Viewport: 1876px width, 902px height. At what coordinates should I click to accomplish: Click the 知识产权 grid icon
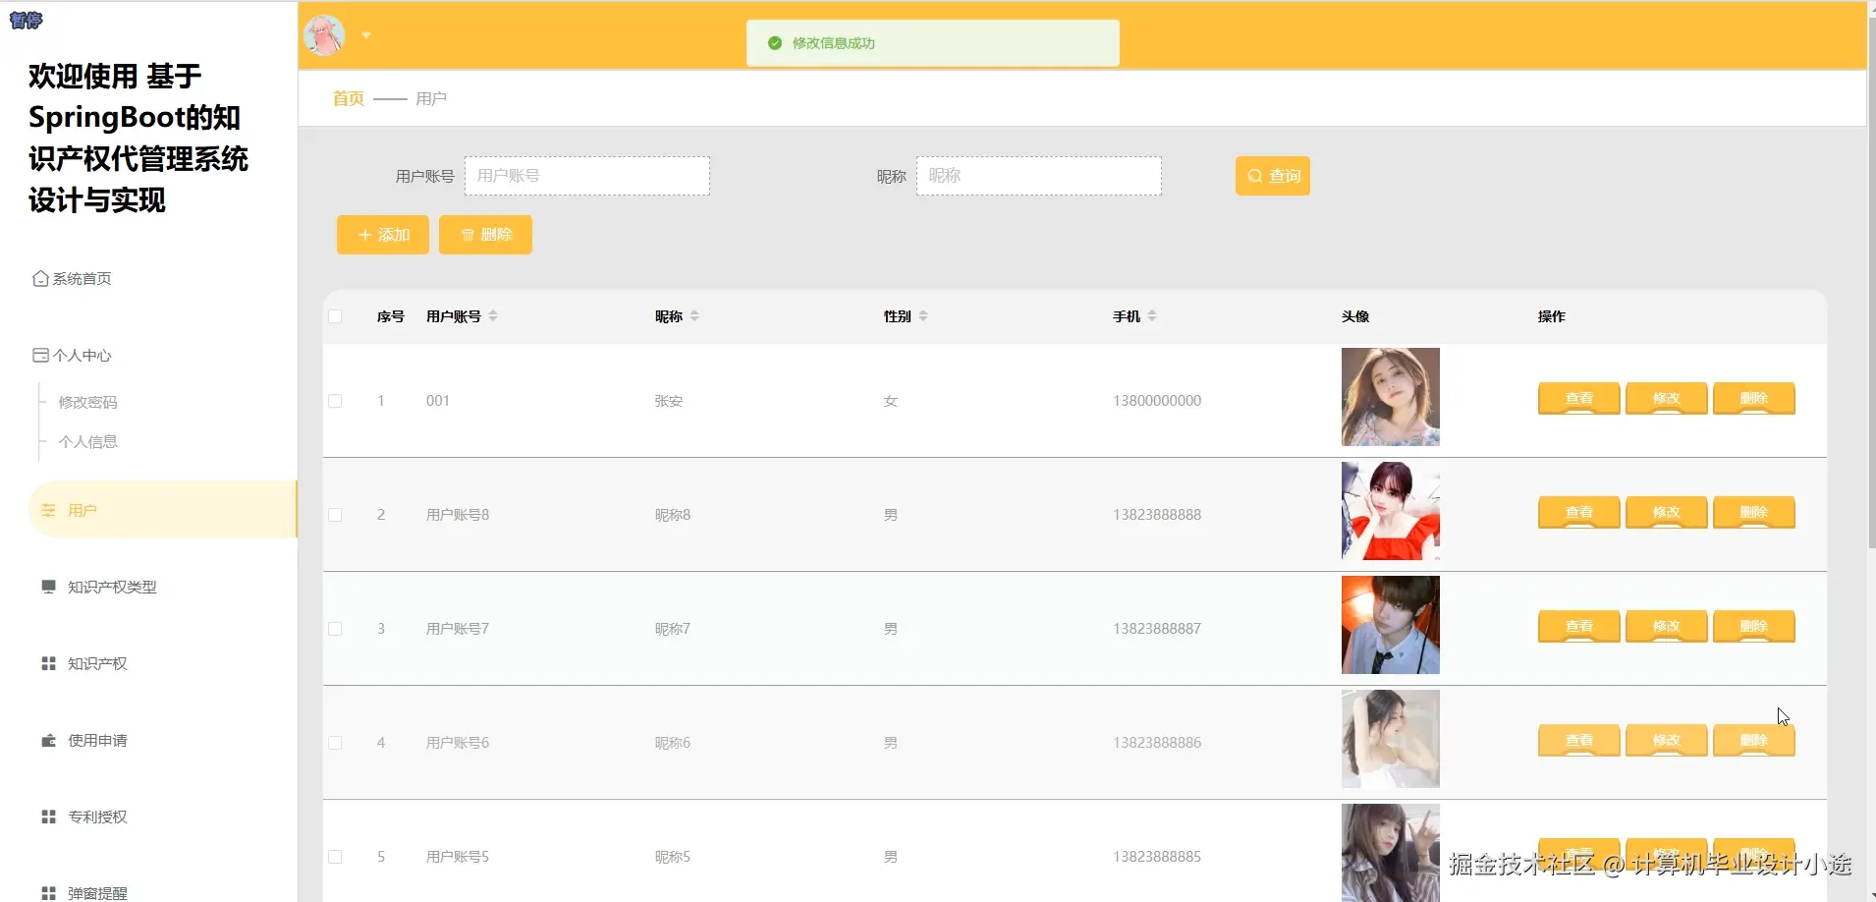click(48, 664)
